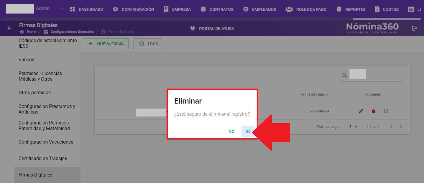Click the configuration gear icon
This screenshot has width=424, height=183.
click(116, 9)
